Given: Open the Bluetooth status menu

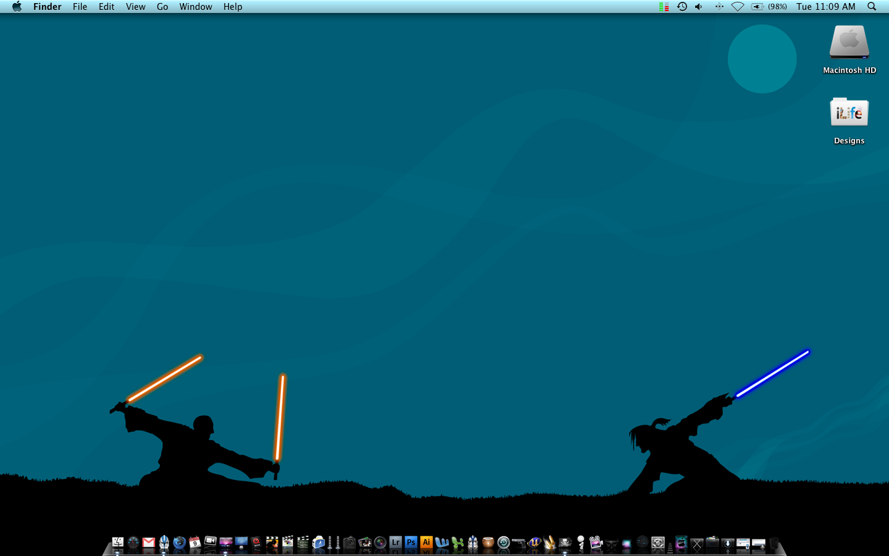Looking at the screenshot, I should pyautogui.click(x=719, y=7).
